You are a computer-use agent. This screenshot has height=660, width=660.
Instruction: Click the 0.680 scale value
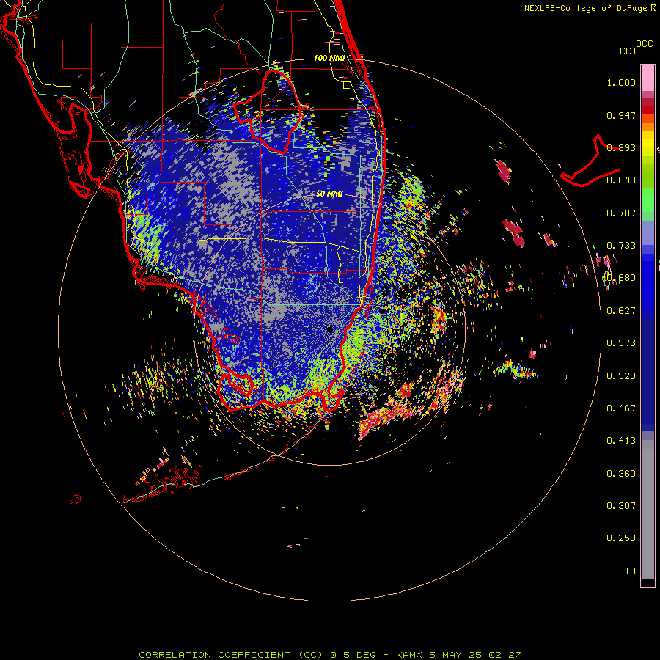(621, 278)
